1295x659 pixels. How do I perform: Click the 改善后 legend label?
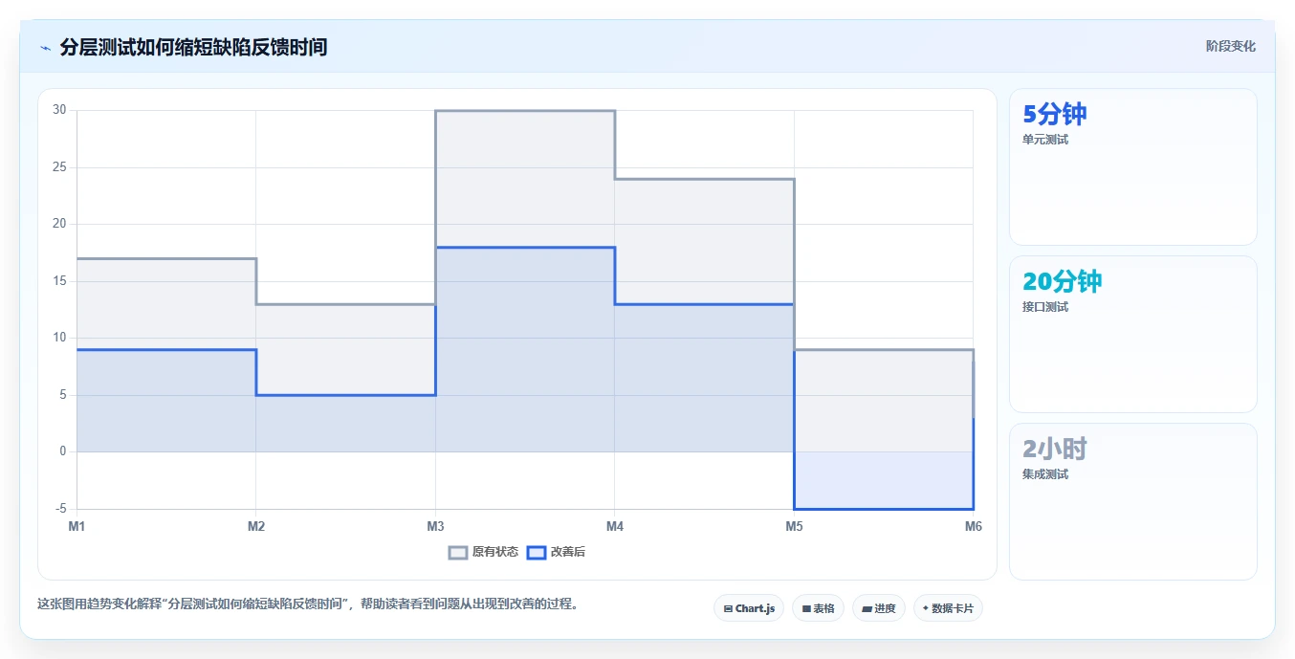(568, 552)
